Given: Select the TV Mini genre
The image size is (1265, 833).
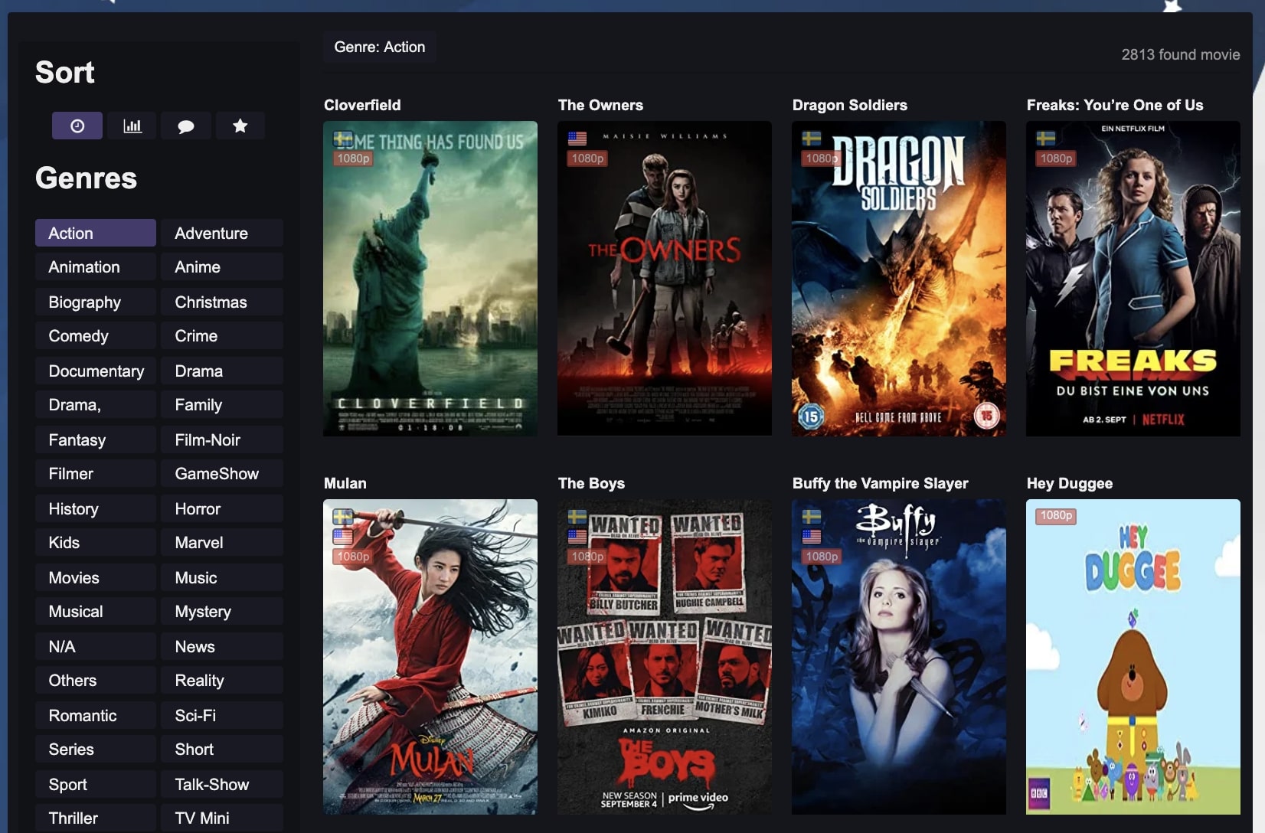Looking at the screenshot, I should pos(222,818).
